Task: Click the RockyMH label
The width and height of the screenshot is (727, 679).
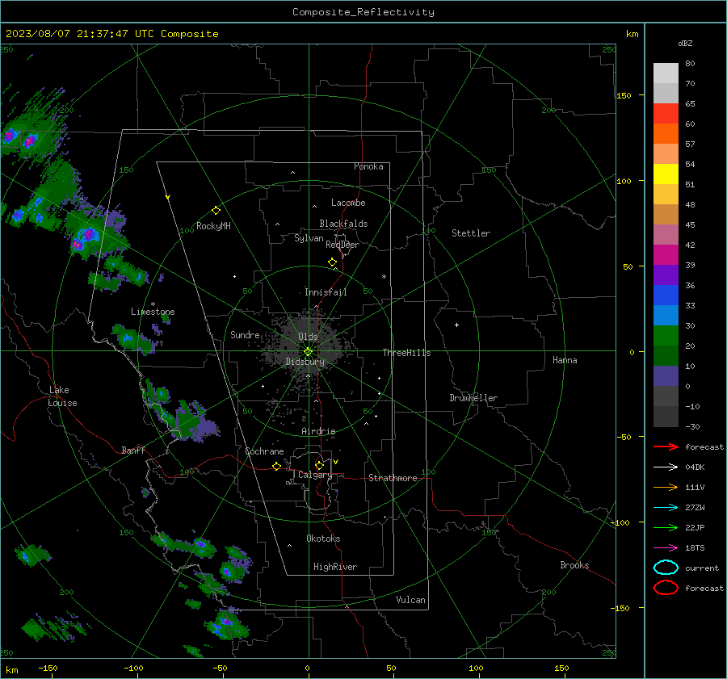Action: pyautogui.click(x=213, y=226)
